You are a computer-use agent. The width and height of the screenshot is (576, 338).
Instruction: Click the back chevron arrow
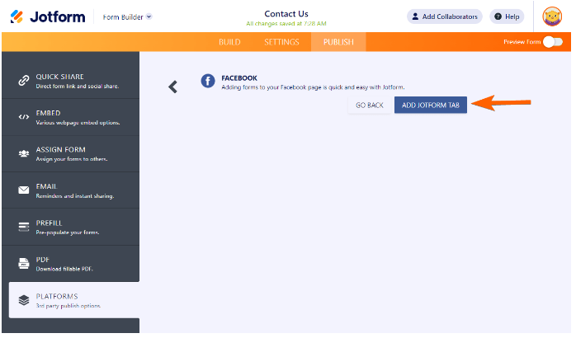point(173,87)
